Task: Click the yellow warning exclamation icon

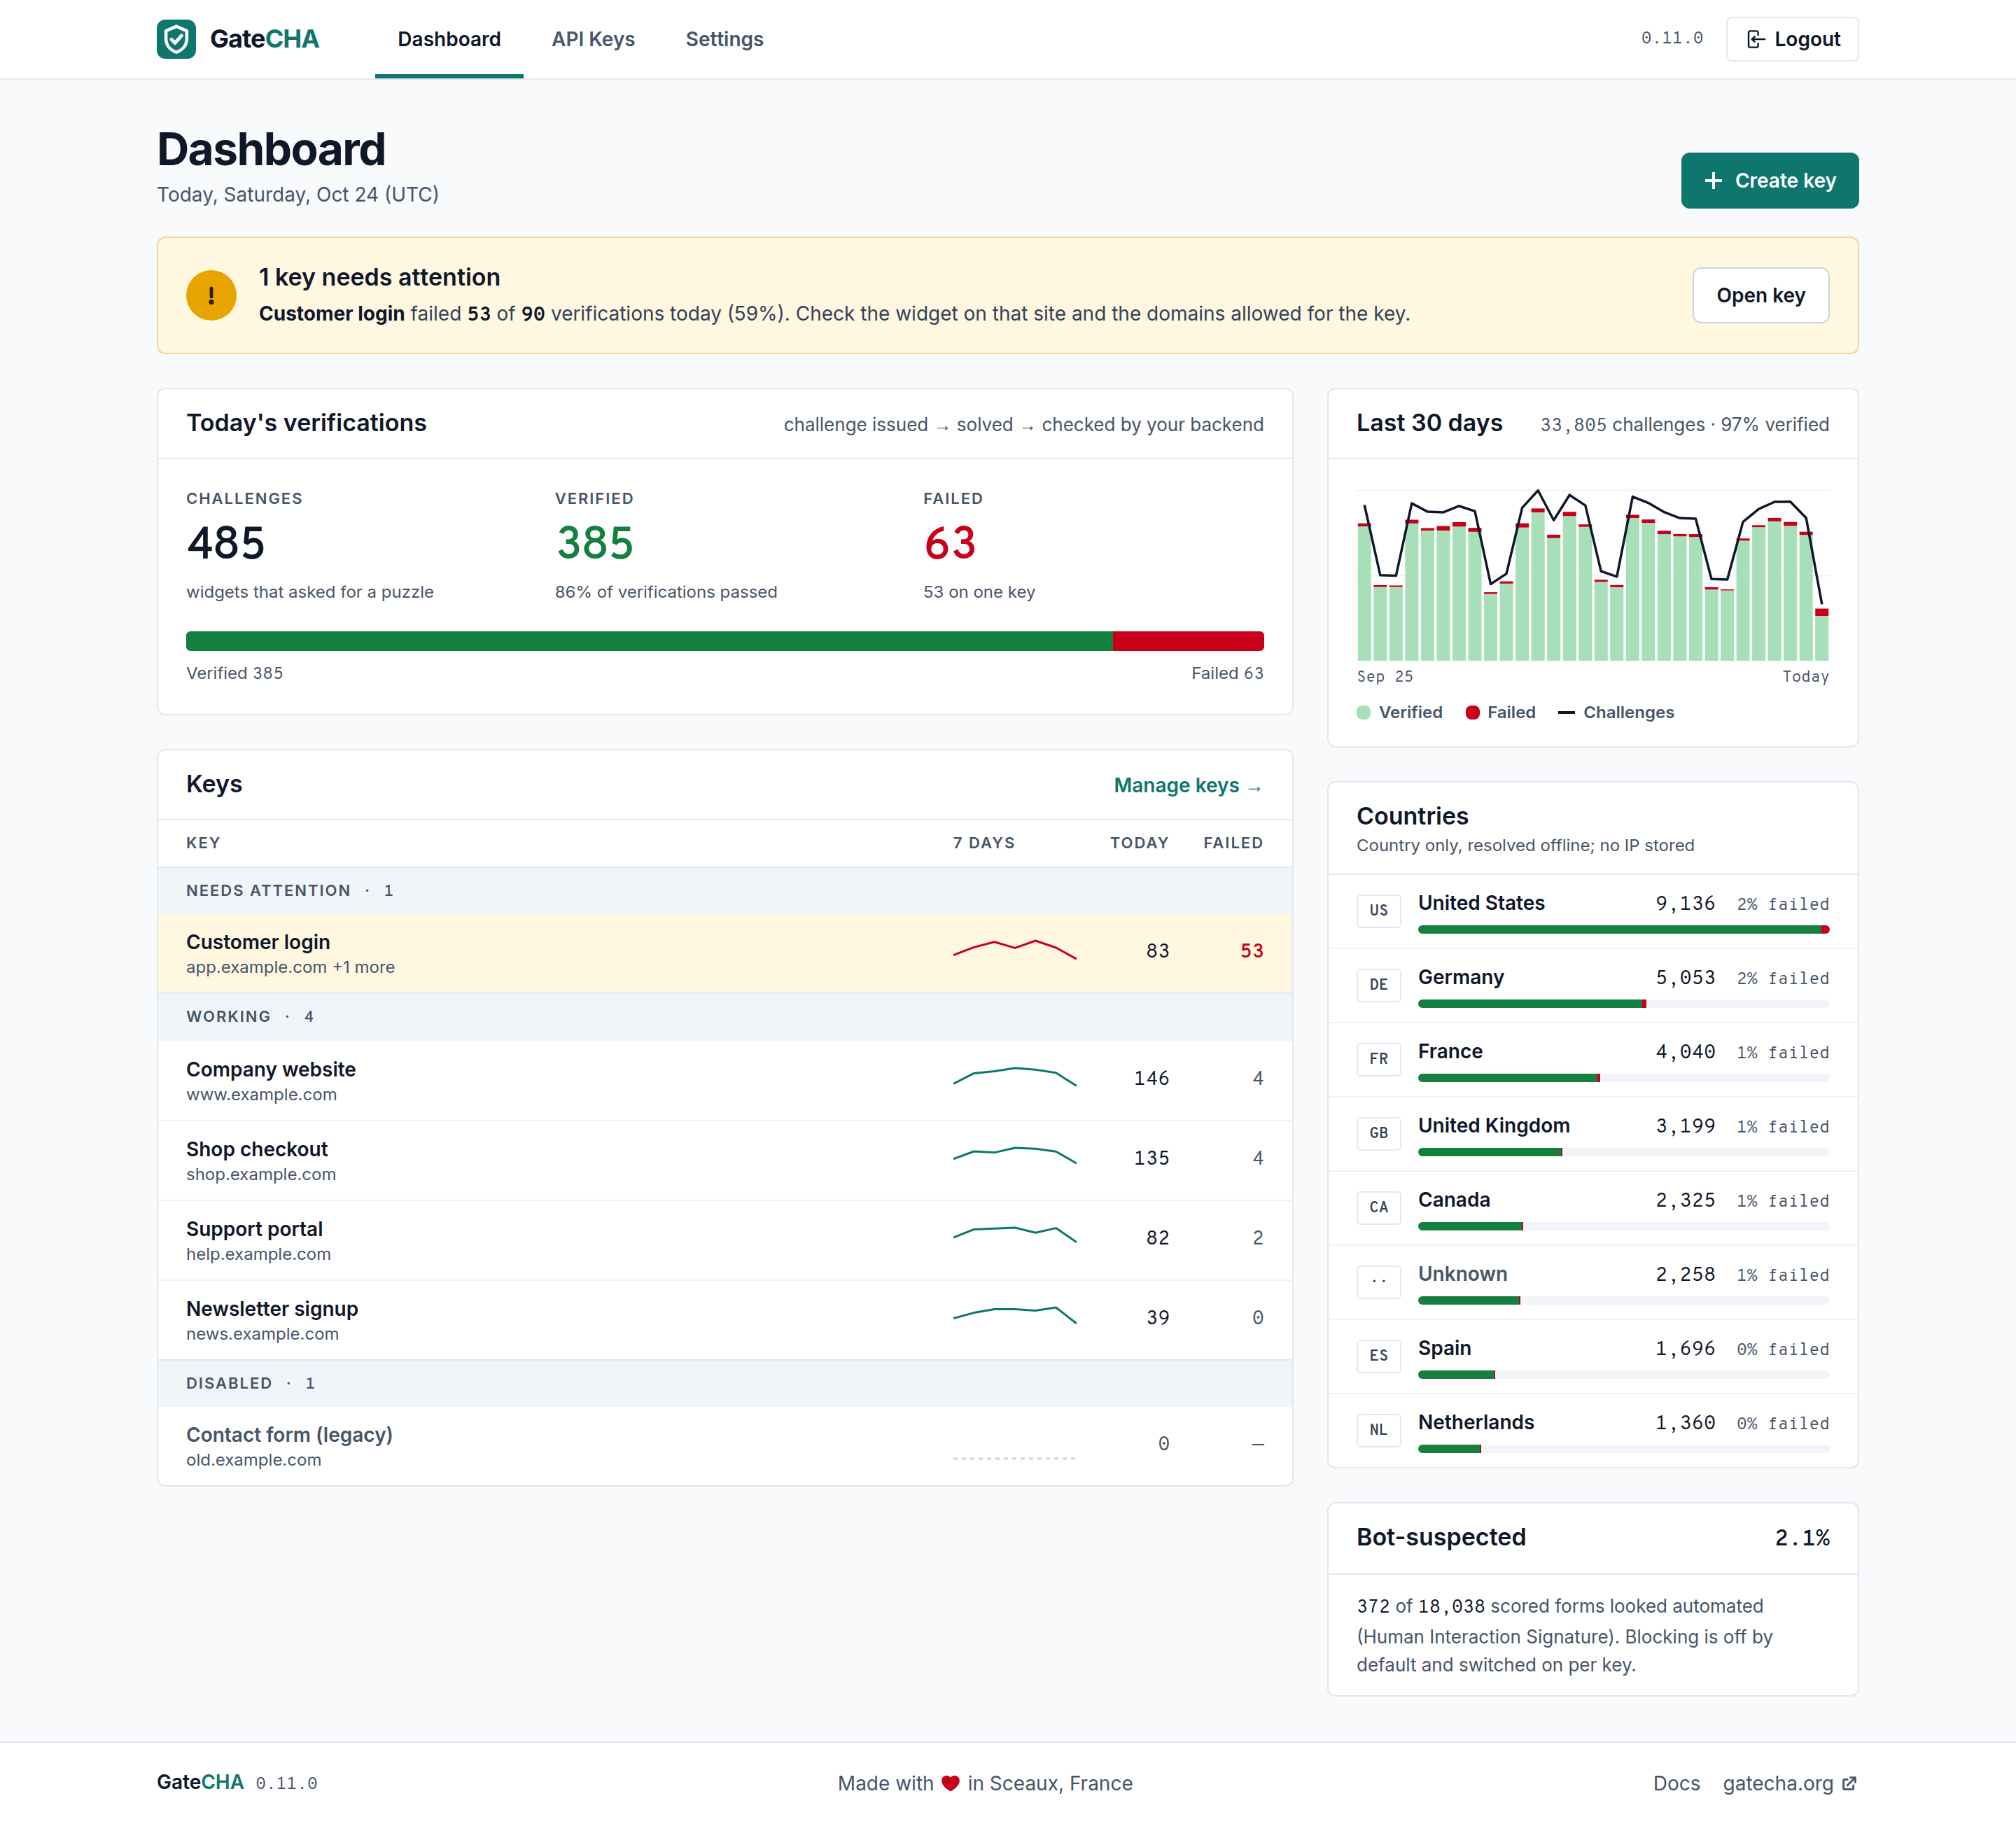Action: click(x=211, y=295)
